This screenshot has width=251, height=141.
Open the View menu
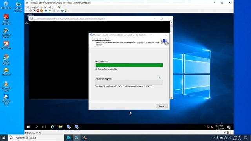(51, 7)
